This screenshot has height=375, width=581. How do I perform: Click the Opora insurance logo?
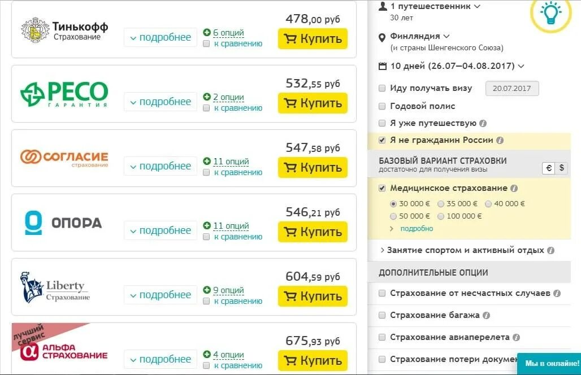click(x=63, y=223)
